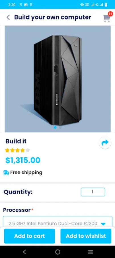Image resolution: width=115 pixels, height=258 pixels.
Task: Tap the second image carousel dot
Action: (60, 127)
